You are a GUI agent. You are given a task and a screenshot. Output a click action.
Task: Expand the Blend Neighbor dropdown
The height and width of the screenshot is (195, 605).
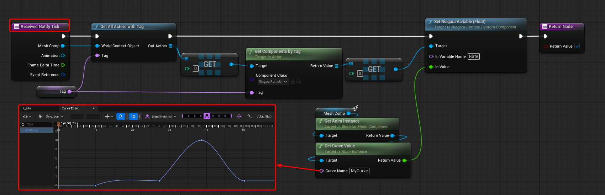coord(163,117)
